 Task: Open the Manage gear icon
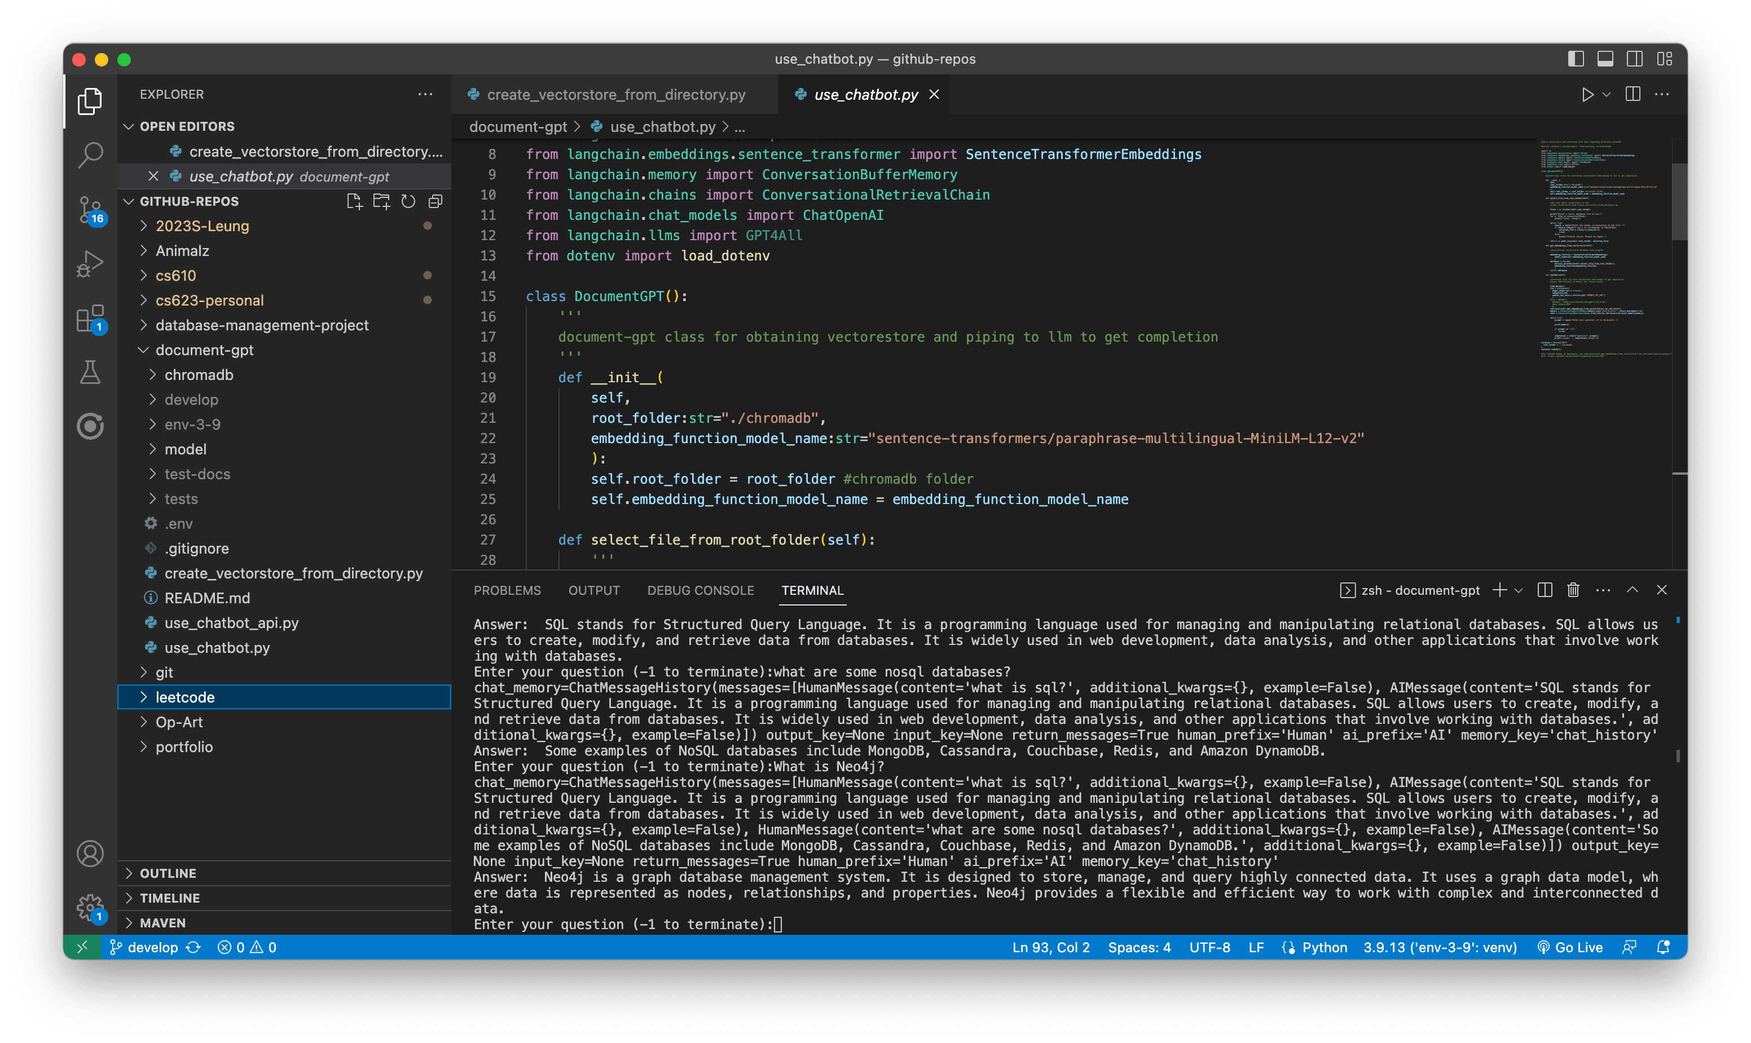[x=90, y=908]
